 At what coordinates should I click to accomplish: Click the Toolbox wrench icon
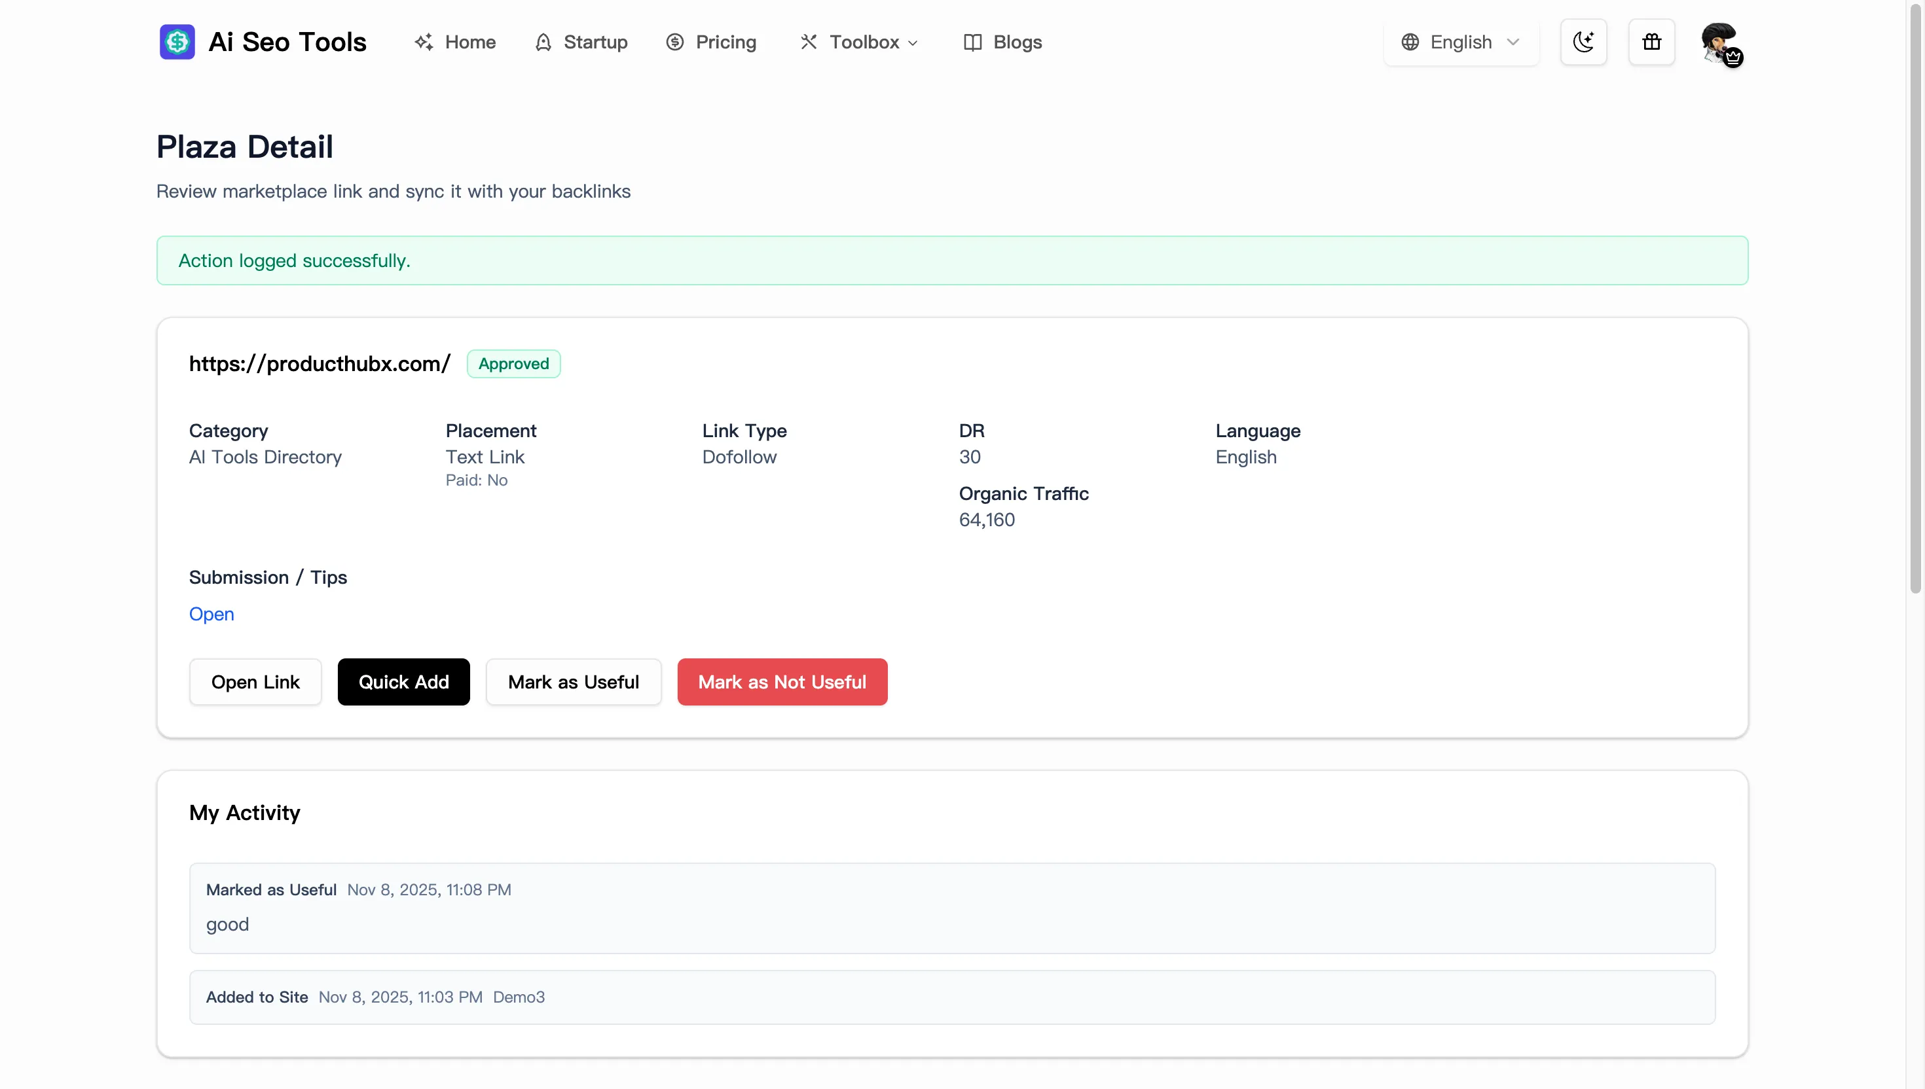tap(808, 42)
